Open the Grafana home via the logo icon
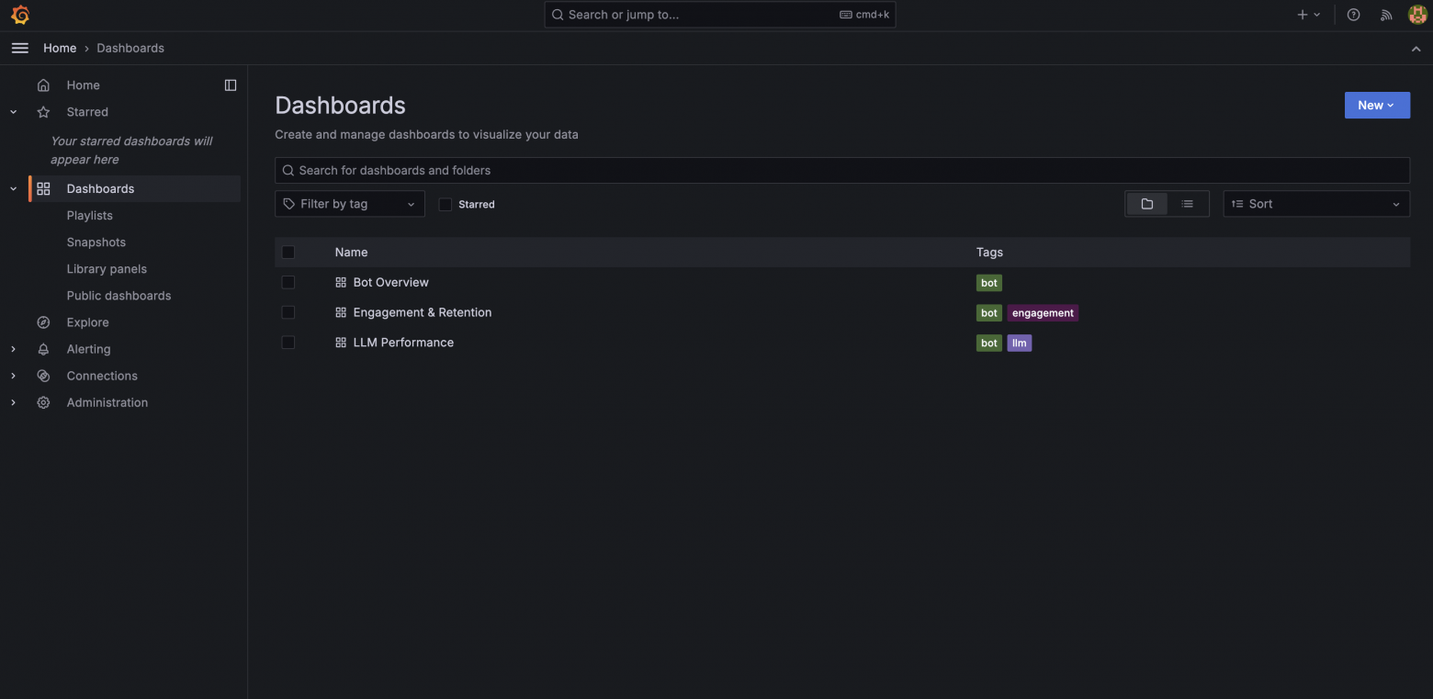This screenshot has height=699, width=1433. 19,15
